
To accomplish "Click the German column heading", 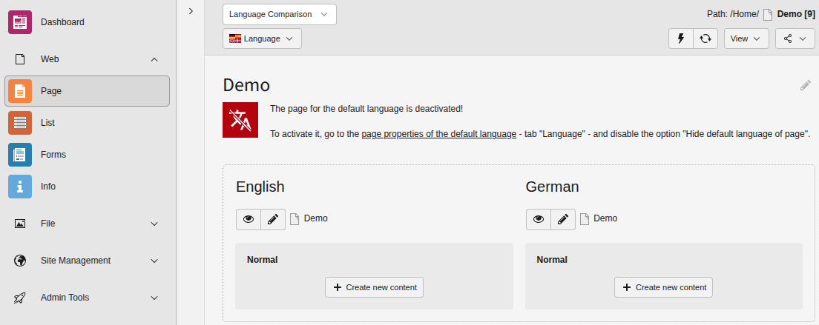I will [x=552, y=187].
